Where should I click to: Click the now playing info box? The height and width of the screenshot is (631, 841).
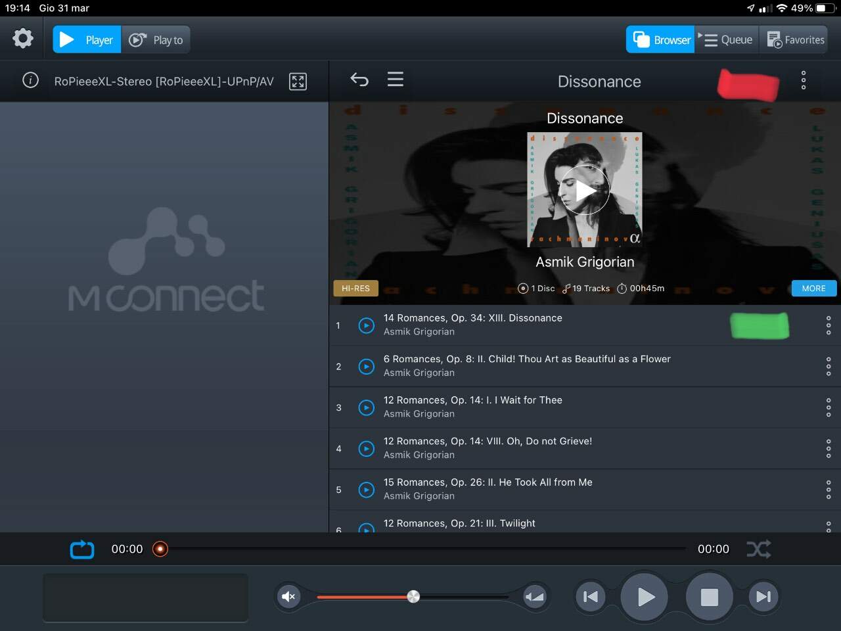coord(145,597)
